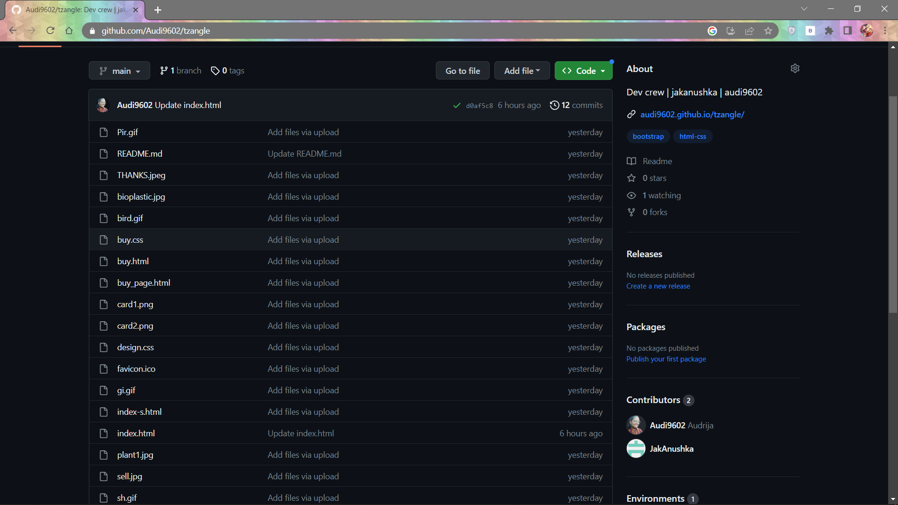Click the green commit status checkmark

pyautogui.click(x=457, y=106)
